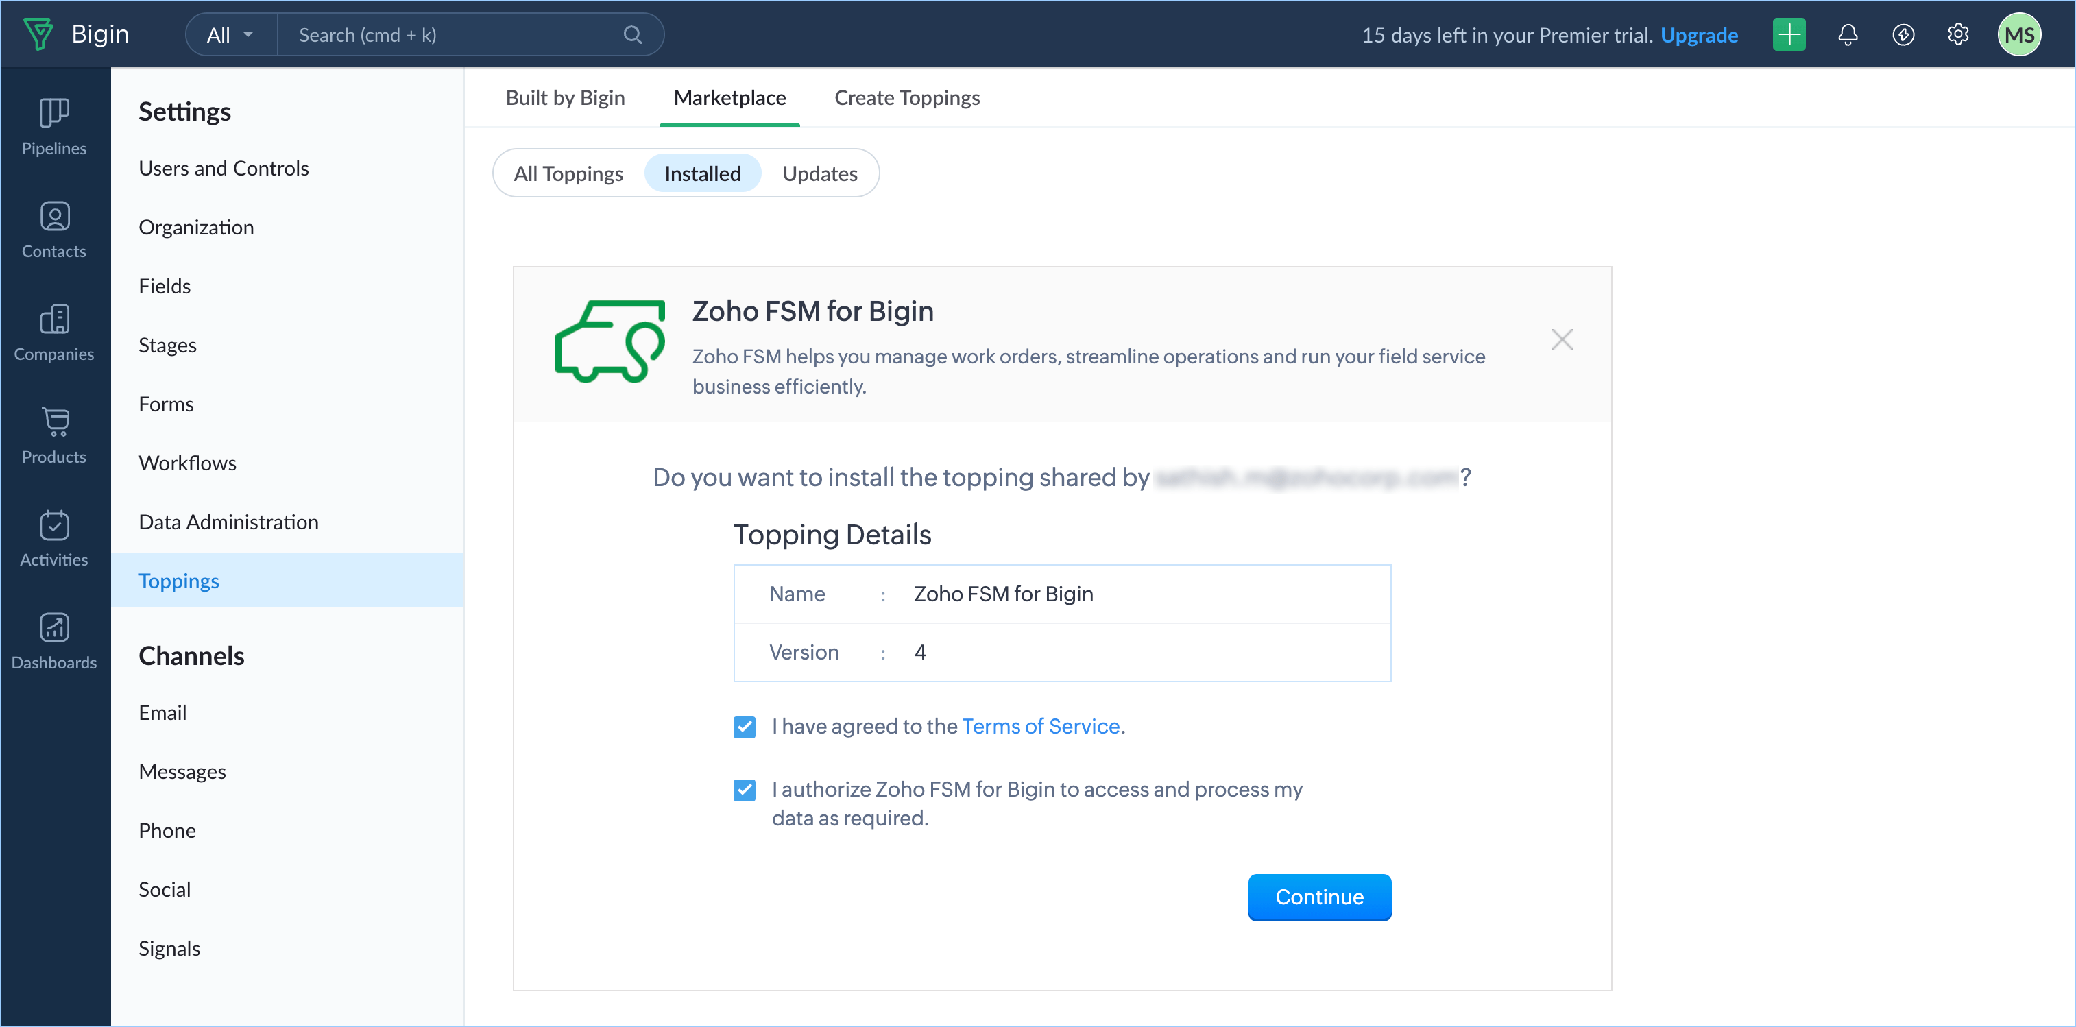Open Phone channel settings
The height and width of the screenshot is (1027, 2076).
[167, 830]
